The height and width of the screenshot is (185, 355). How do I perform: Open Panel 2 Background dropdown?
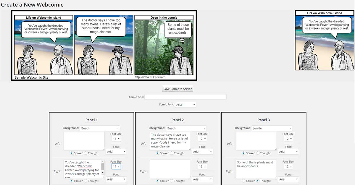(186, 128)
